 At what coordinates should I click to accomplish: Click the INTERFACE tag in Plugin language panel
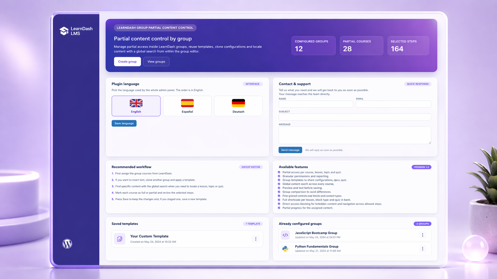coord(252,84)
